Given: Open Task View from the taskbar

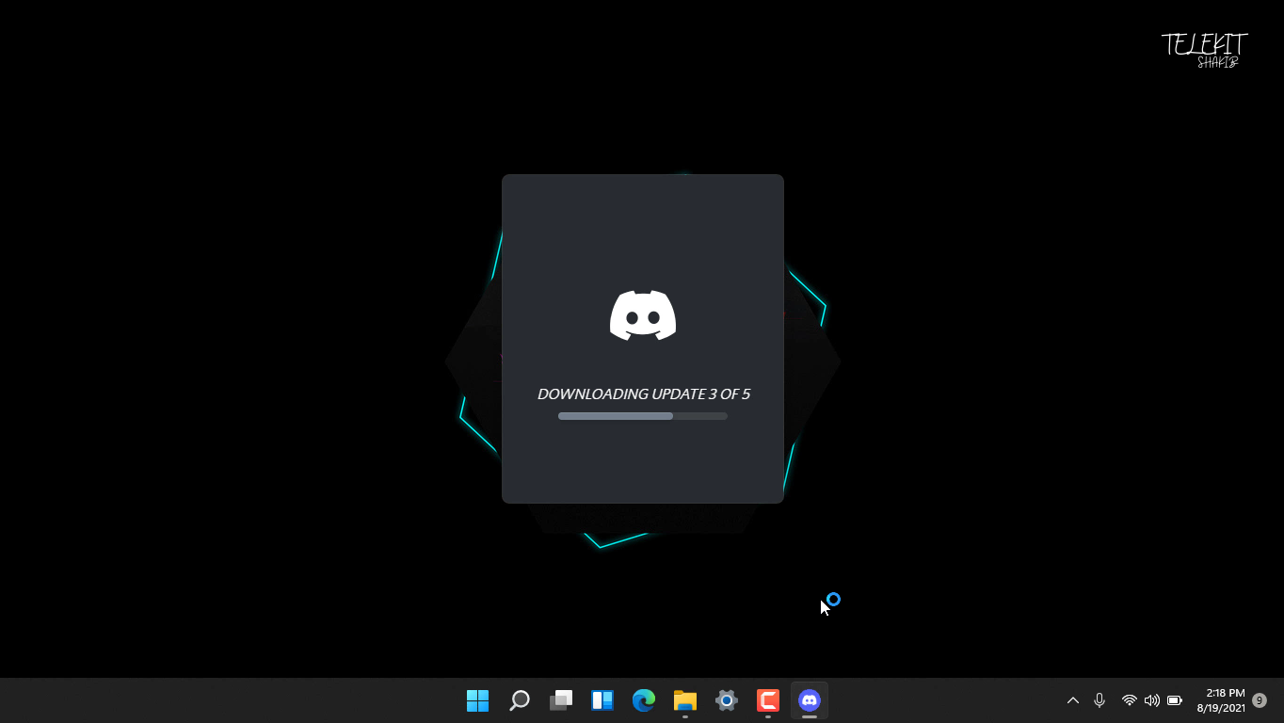Looking at the screenshot, I should [x=561, y=700].
